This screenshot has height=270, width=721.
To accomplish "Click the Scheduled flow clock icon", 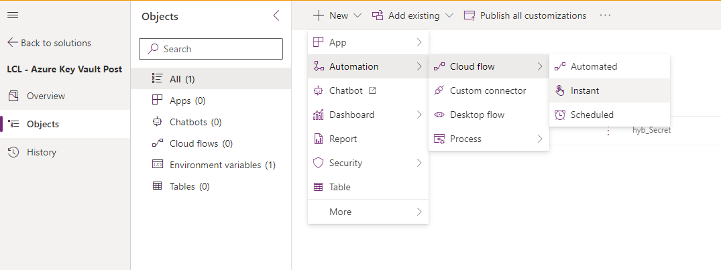I will (559, 115).
